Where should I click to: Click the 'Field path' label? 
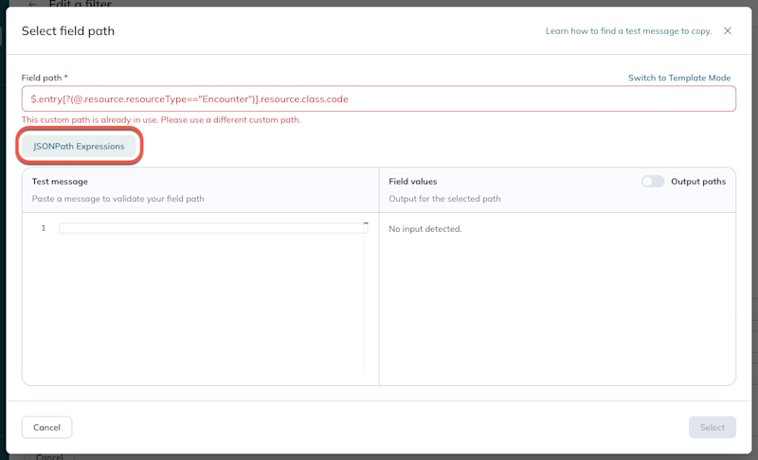point(42,78)
